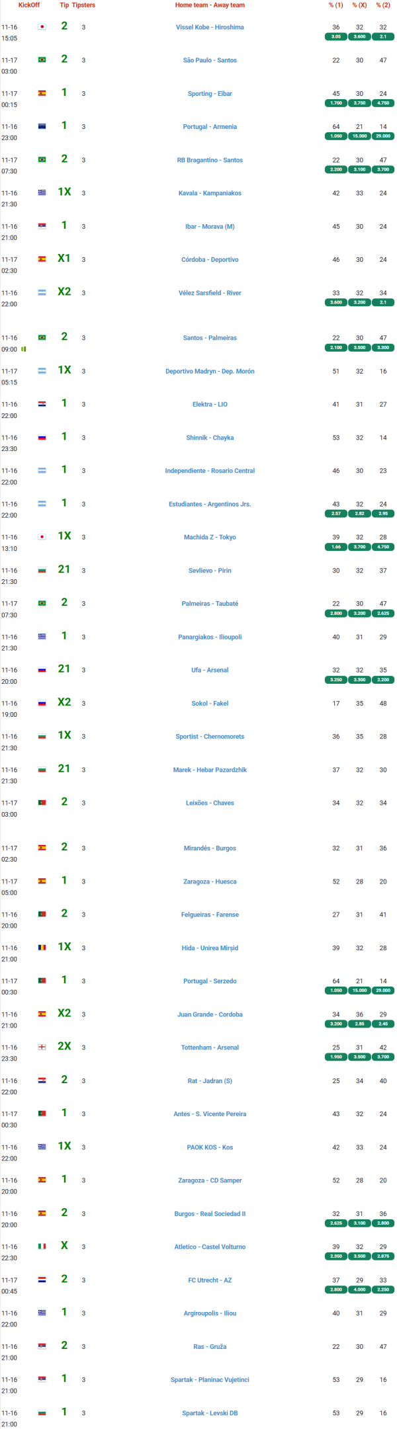Image resolution: width=397 pixels, height=1429 pixels.
Task: Click the Japan flag beside Vissel Kobe - Hiroshima
Action: (x=42, y=27)
